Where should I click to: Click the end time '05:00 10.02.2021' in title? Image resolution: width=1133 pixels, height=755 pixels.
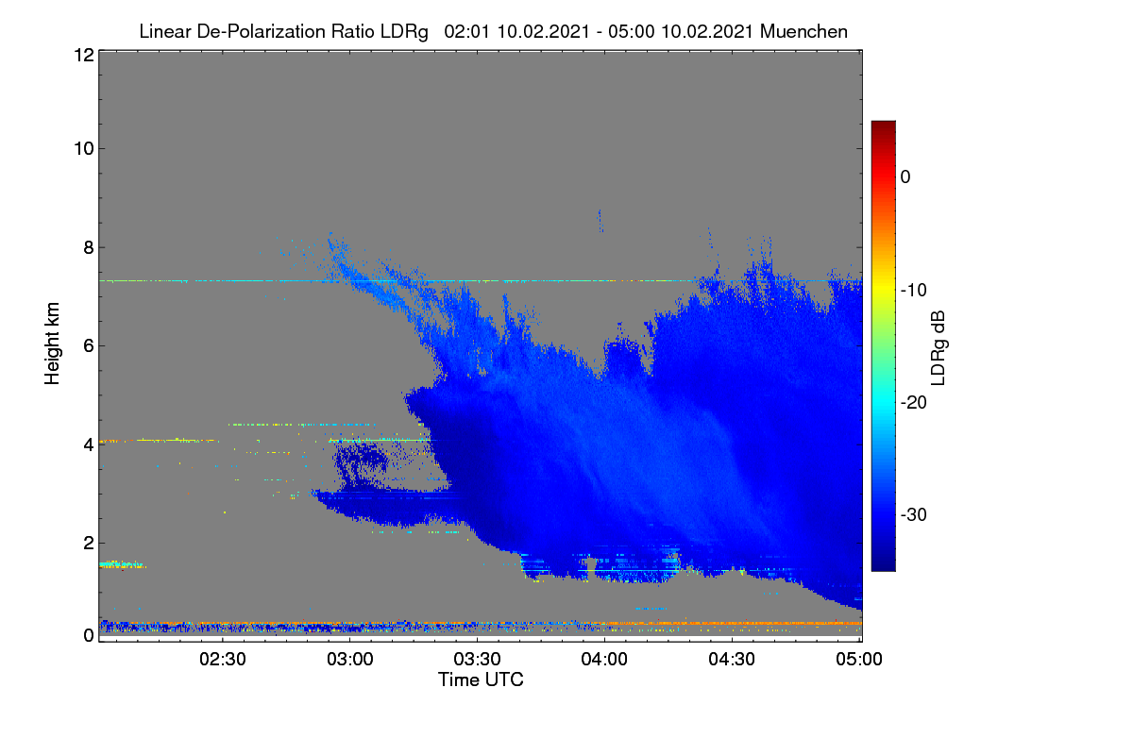click(683, 31)
